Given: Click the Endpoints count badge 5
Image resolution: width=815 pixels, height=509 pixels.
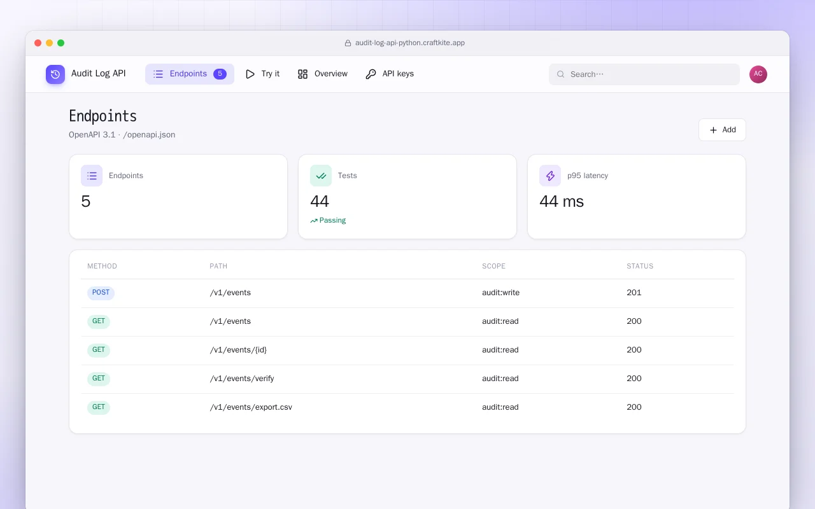Looking at the screenshot, I should 220,74.
